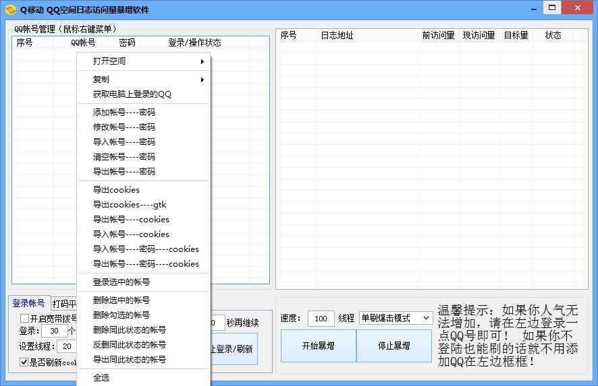
Task: Minimize the application window
Action: coord(534,8)
